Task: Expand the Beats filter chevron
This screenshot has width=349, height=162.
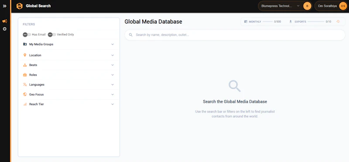Action: click(113, 65)
